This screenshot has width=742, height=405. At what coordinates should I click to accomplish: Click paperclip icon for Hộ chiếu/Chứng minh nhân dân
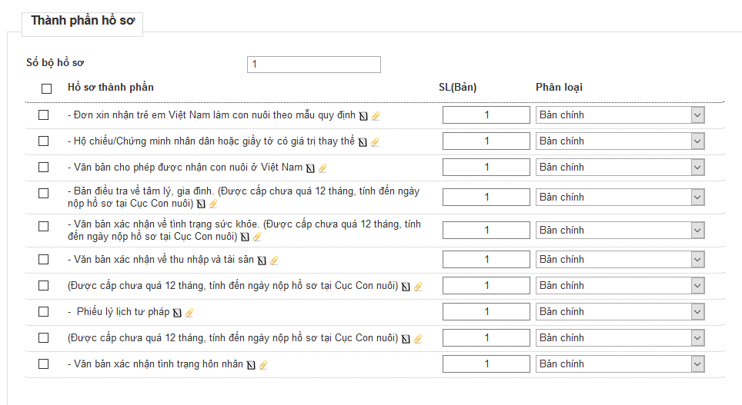(x=375, y=142)
